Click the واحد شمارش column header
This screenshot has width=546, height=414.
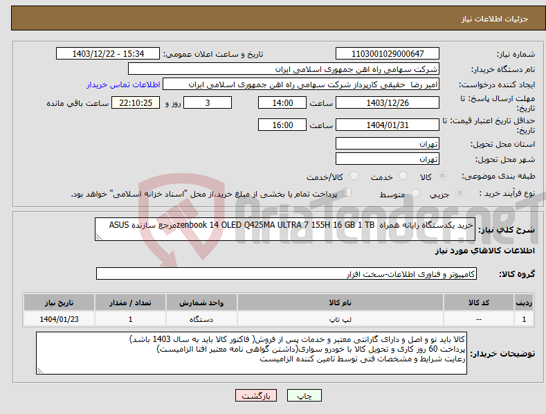point(201,303)
